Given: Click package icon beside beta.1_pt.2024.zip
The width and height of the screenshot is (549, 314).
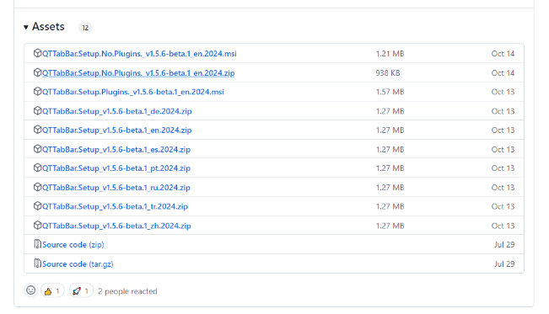Looking at the screenshot, I should pyautogui.click(x=37, y=168).
